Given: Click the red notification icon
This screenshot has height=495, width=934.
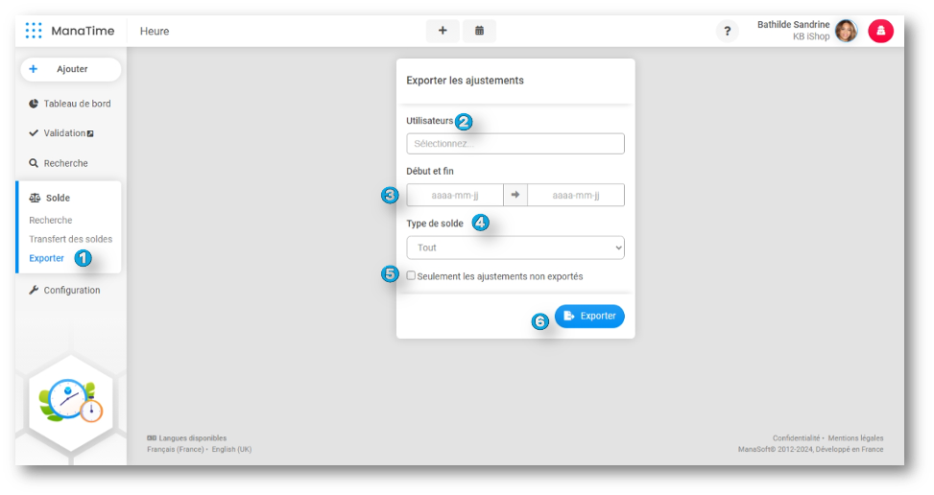Looking at the screenshot, I should coord(880,31).
